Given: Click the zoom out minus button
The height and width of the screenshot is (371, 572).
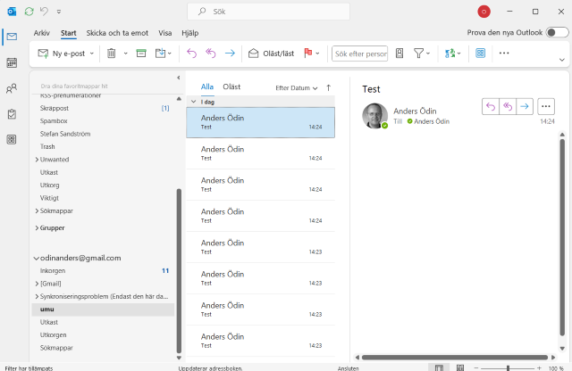Looking at the screenshot, I should tap(476, 368).
